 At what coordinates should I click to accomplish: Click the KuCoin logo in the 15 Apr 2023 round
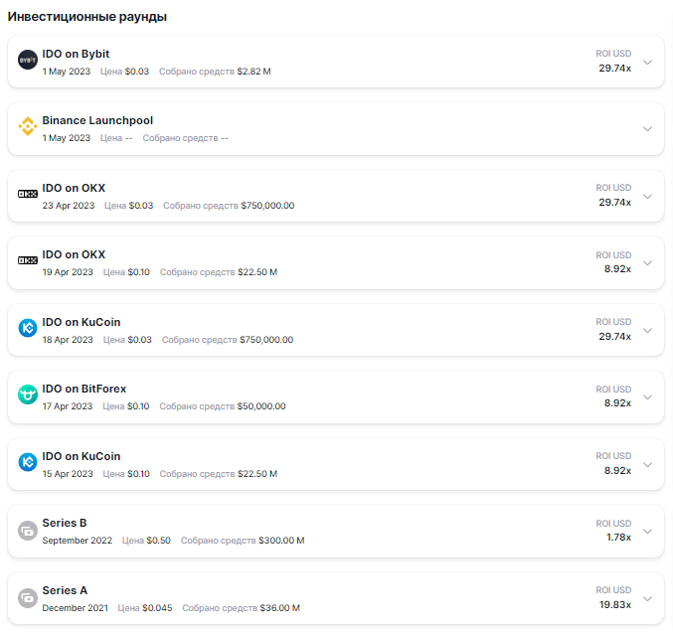(x=28, y=463)
